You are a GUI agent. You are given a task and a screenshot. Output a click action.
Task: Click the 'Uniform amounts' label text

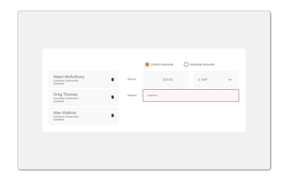162,64
